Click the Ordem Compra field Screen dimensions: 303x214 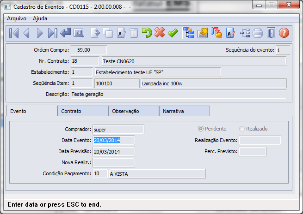click(x=89, y=50)
